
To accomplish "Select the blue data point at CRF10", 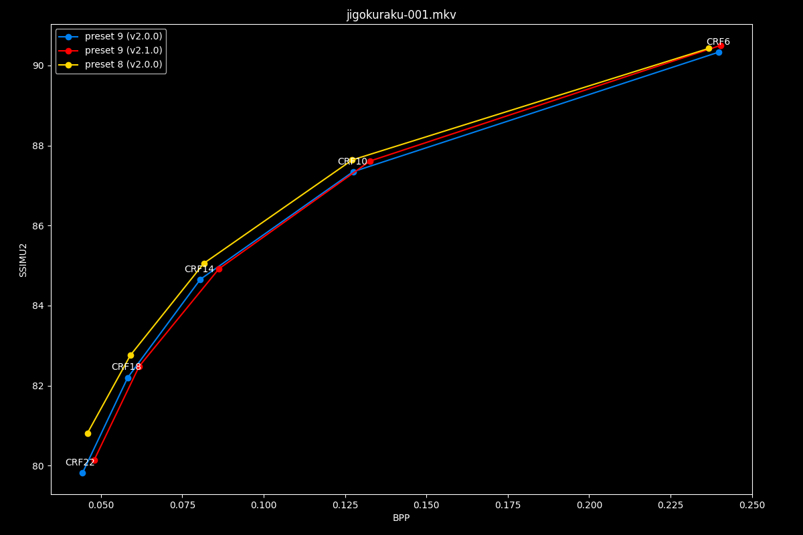I will coord(353,172).
